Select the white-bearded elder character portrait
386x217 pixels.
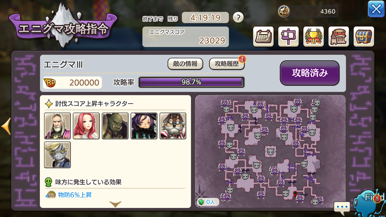pyautogui.click(x=57, y=126)
